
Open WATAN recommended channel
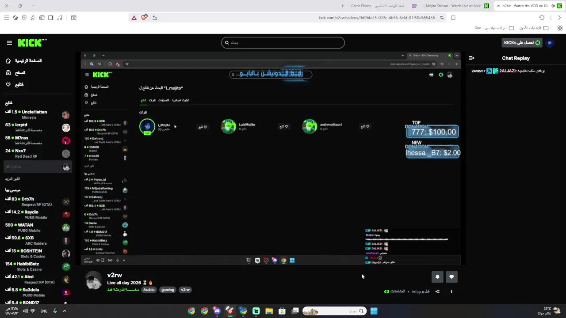tap(38, 227)
